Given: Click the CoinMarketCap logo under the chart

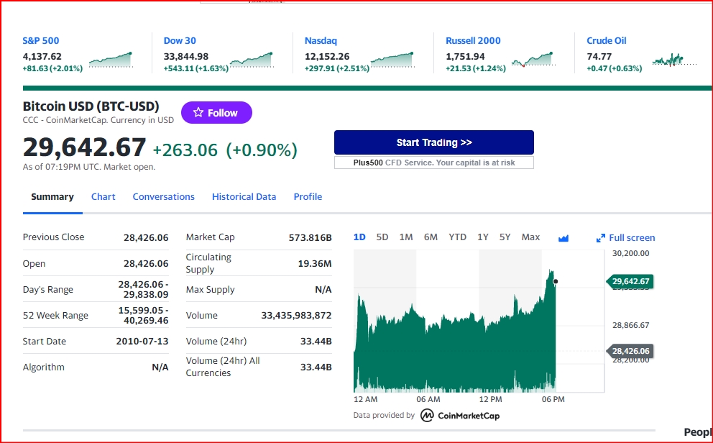Looking at the screenshot, I should pyautogui.click(x=460, y=416).
